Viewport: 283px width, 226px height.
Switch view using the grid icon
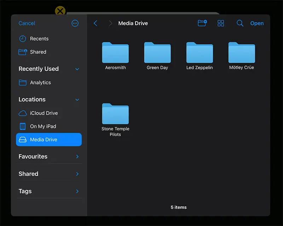220,23
